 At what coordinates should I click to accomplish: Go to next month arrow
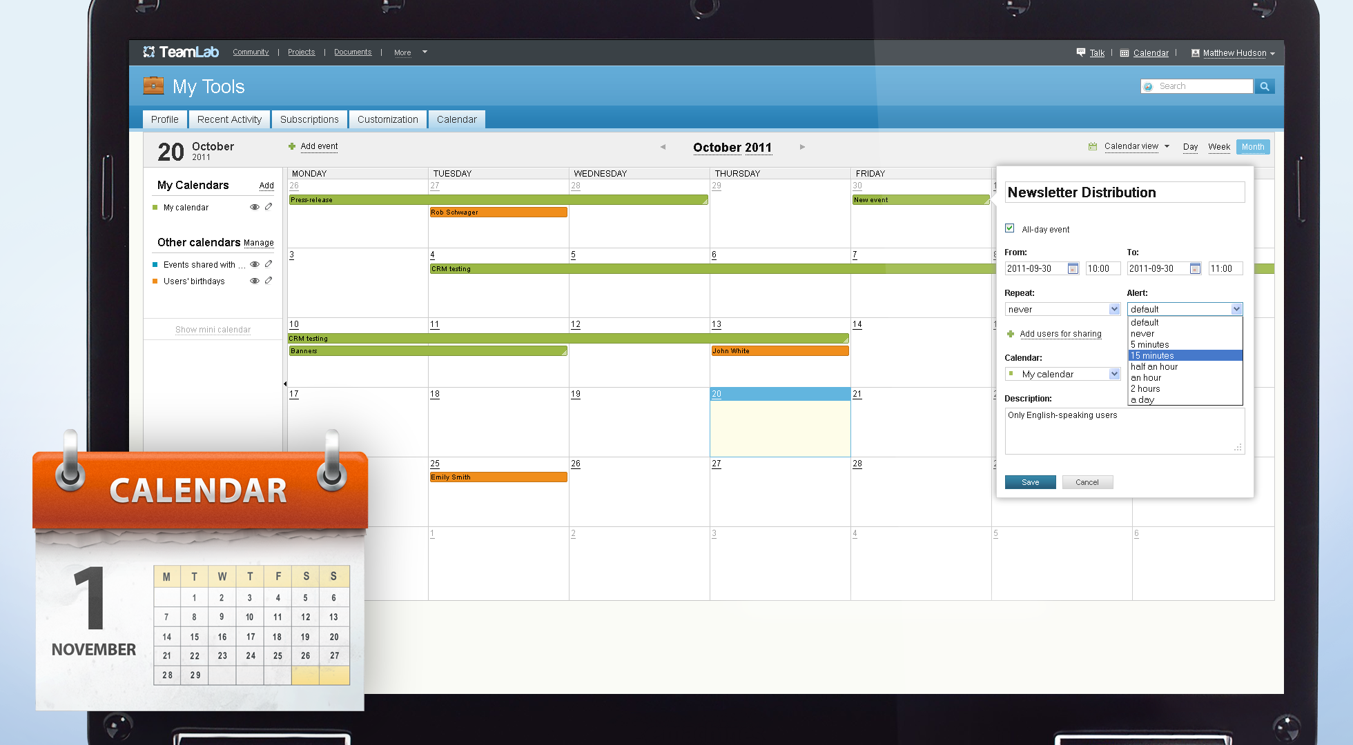coord(802,147)
